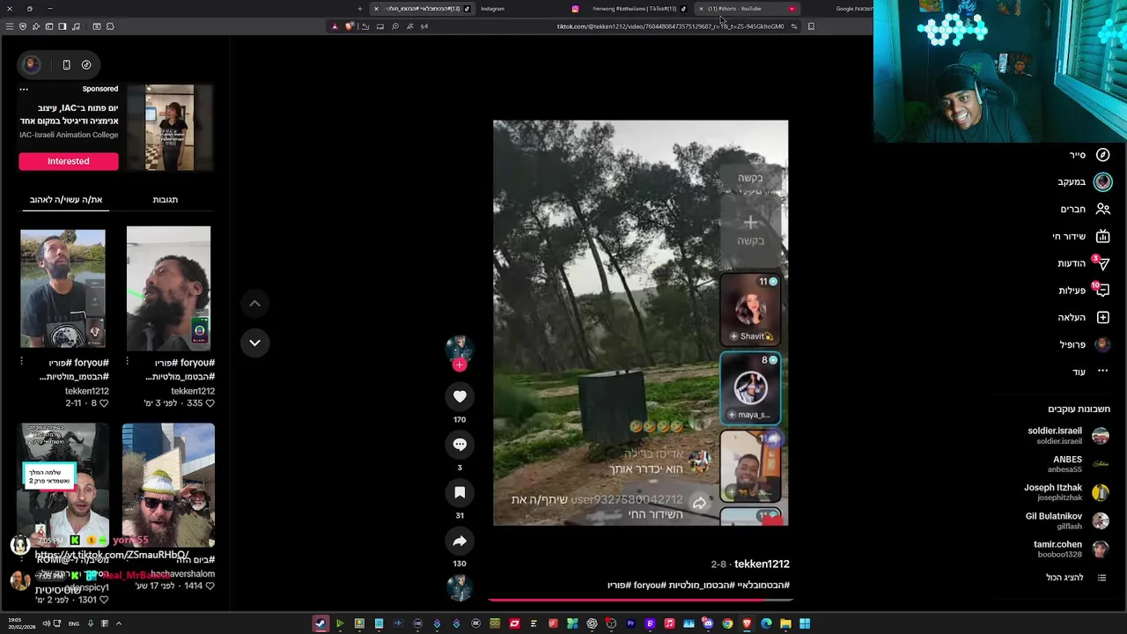Screen dimensions: 1127x634
Task: Open a new browser tab with plus
Action: [x=359, y=9]
